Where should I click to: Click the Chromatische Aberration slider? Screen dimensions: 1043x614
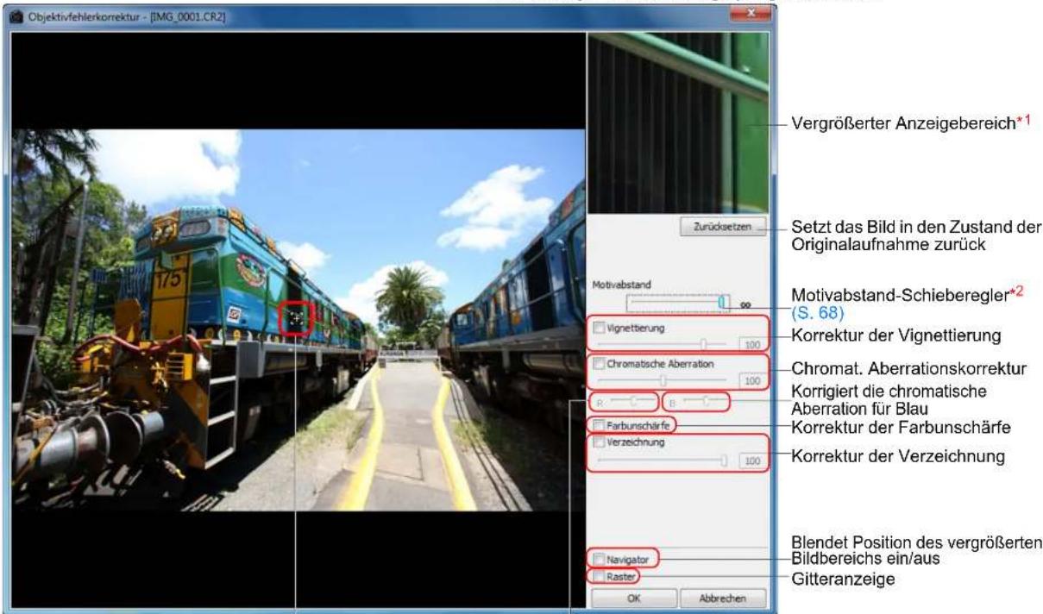[663, 379]
